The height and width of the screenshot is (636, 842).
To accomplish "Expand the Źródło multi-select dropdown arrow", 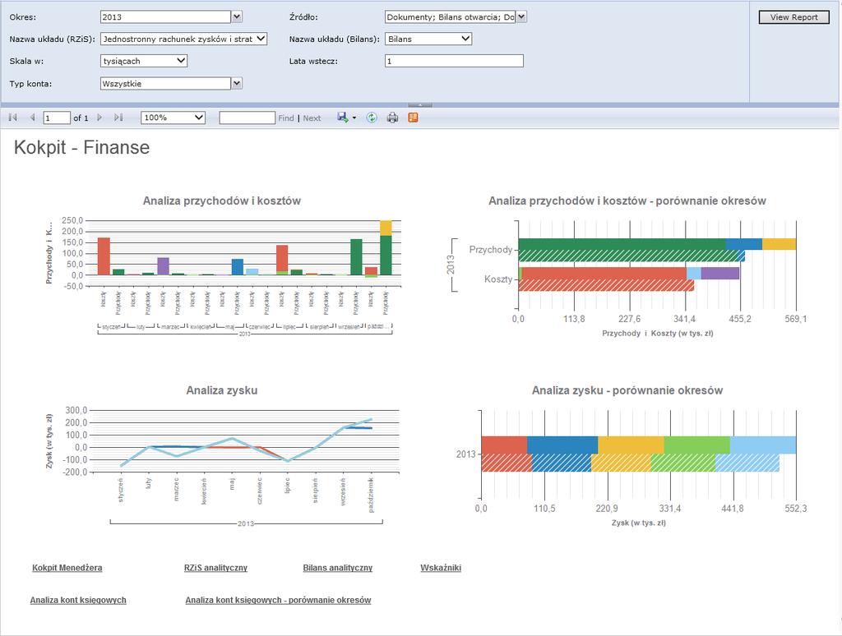I will point(521,17).
